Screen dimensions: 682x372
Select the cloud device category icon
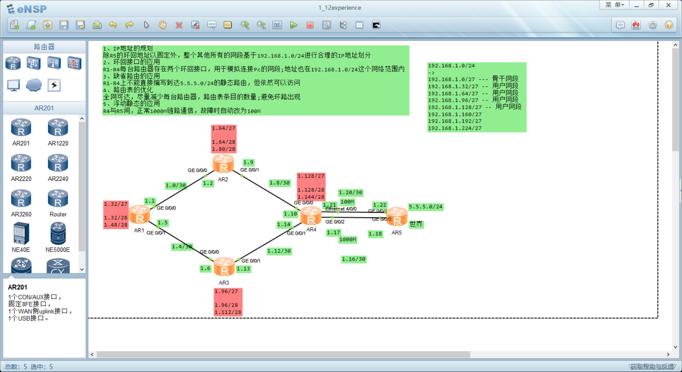pyautogui.click(x=34, y=85)
